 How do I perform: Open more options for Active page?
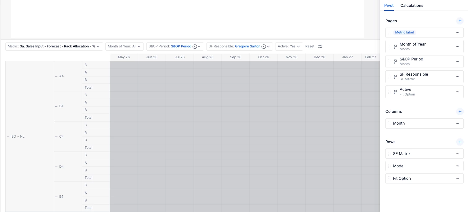(x=457, y=92)
